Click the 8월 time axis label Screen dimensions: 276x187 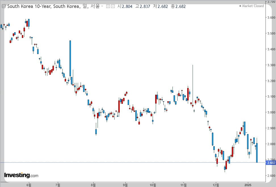(x=93, y=185)
